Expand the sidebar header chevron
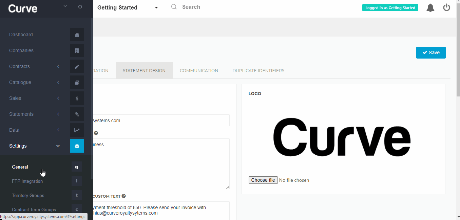 (65, 6)
